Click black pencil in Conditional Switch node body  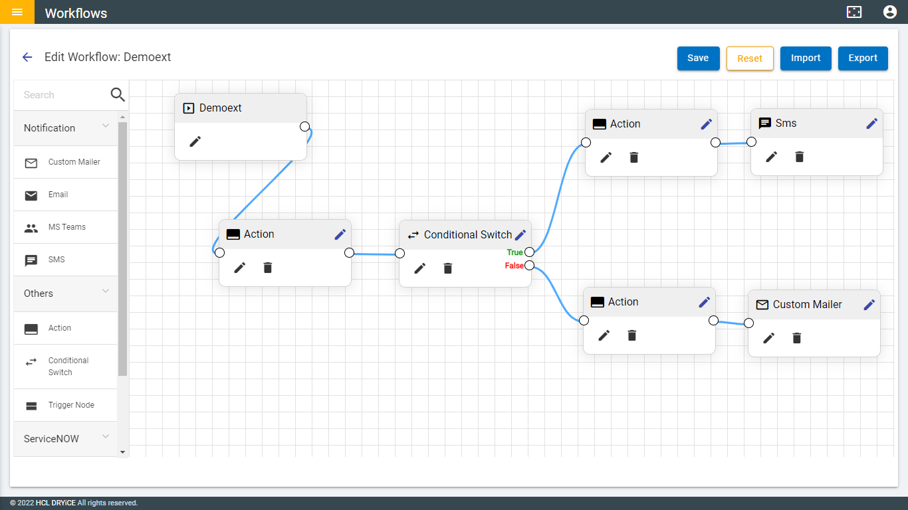420,268
